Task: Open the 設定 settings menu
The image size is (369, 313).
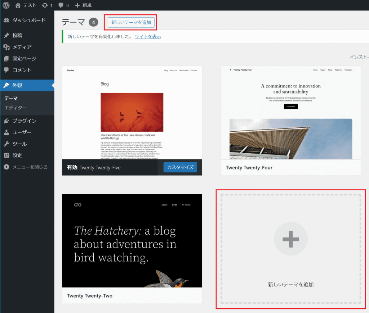Action: (x=17, y=155)
